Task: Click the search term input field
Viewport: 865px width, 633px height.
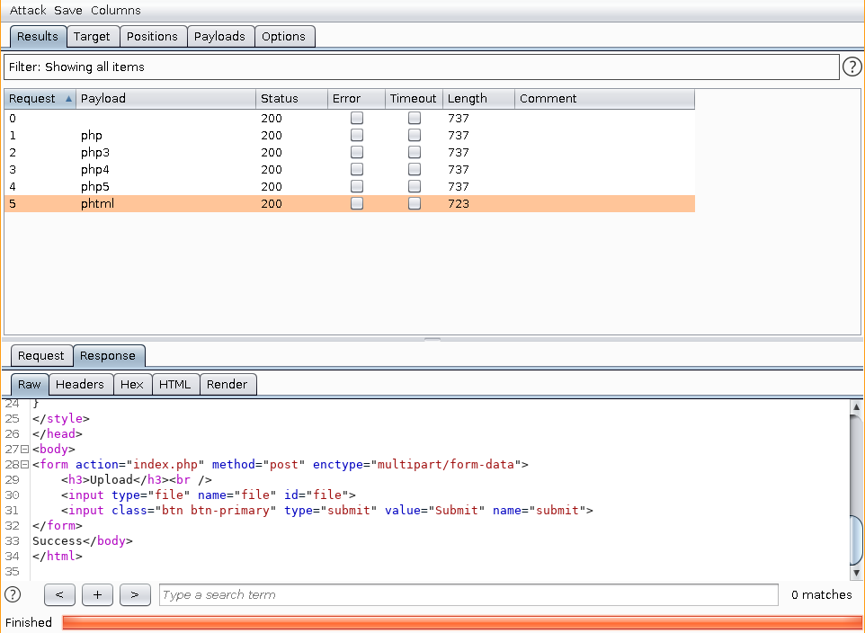Action: (x=468, y=594)
